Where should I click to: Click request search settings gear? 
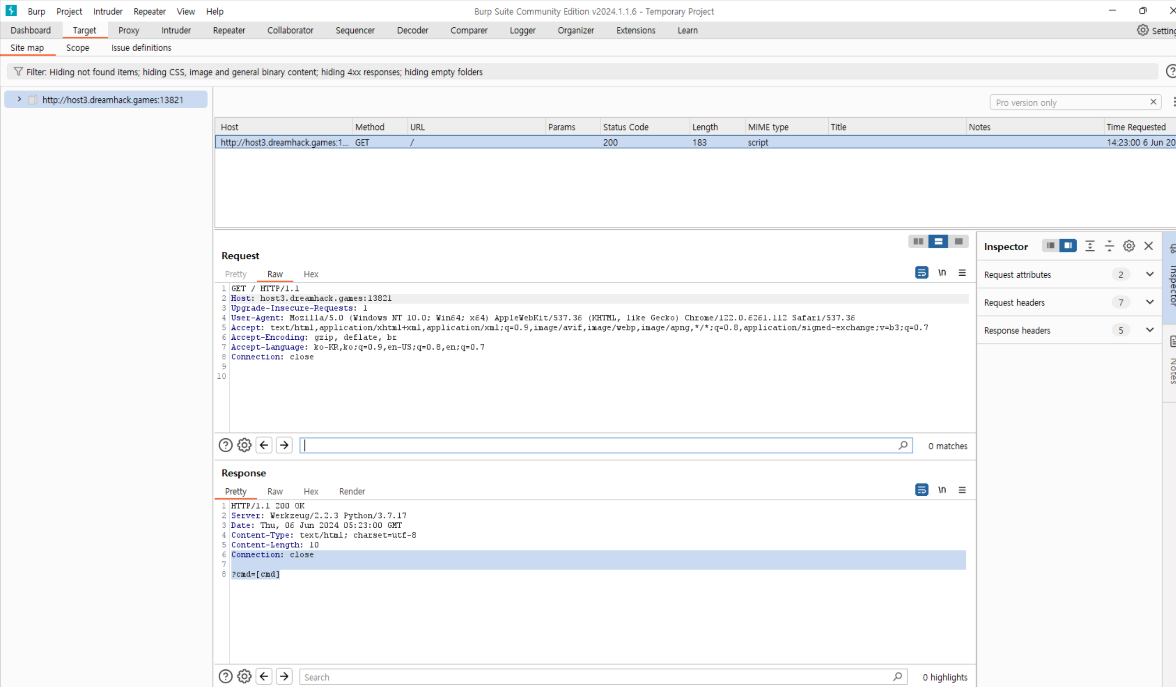pyautogui.click(x=244, y=445)
